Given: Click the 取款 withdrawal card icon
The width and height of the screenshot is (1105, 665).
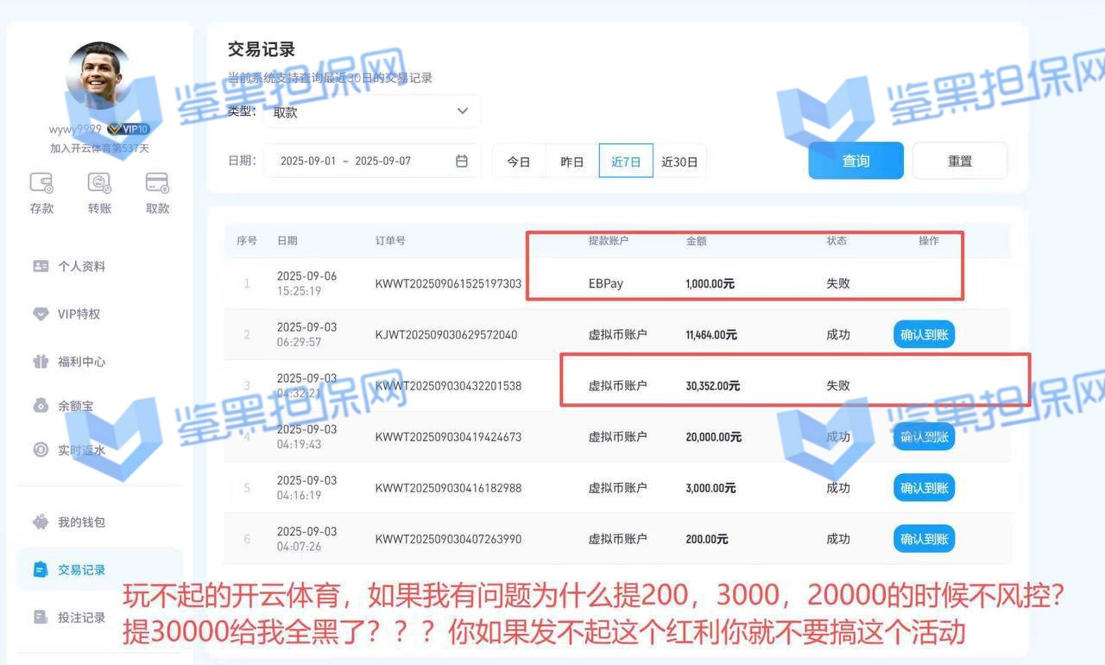Looking at the screenshot, I should [157, 183].
